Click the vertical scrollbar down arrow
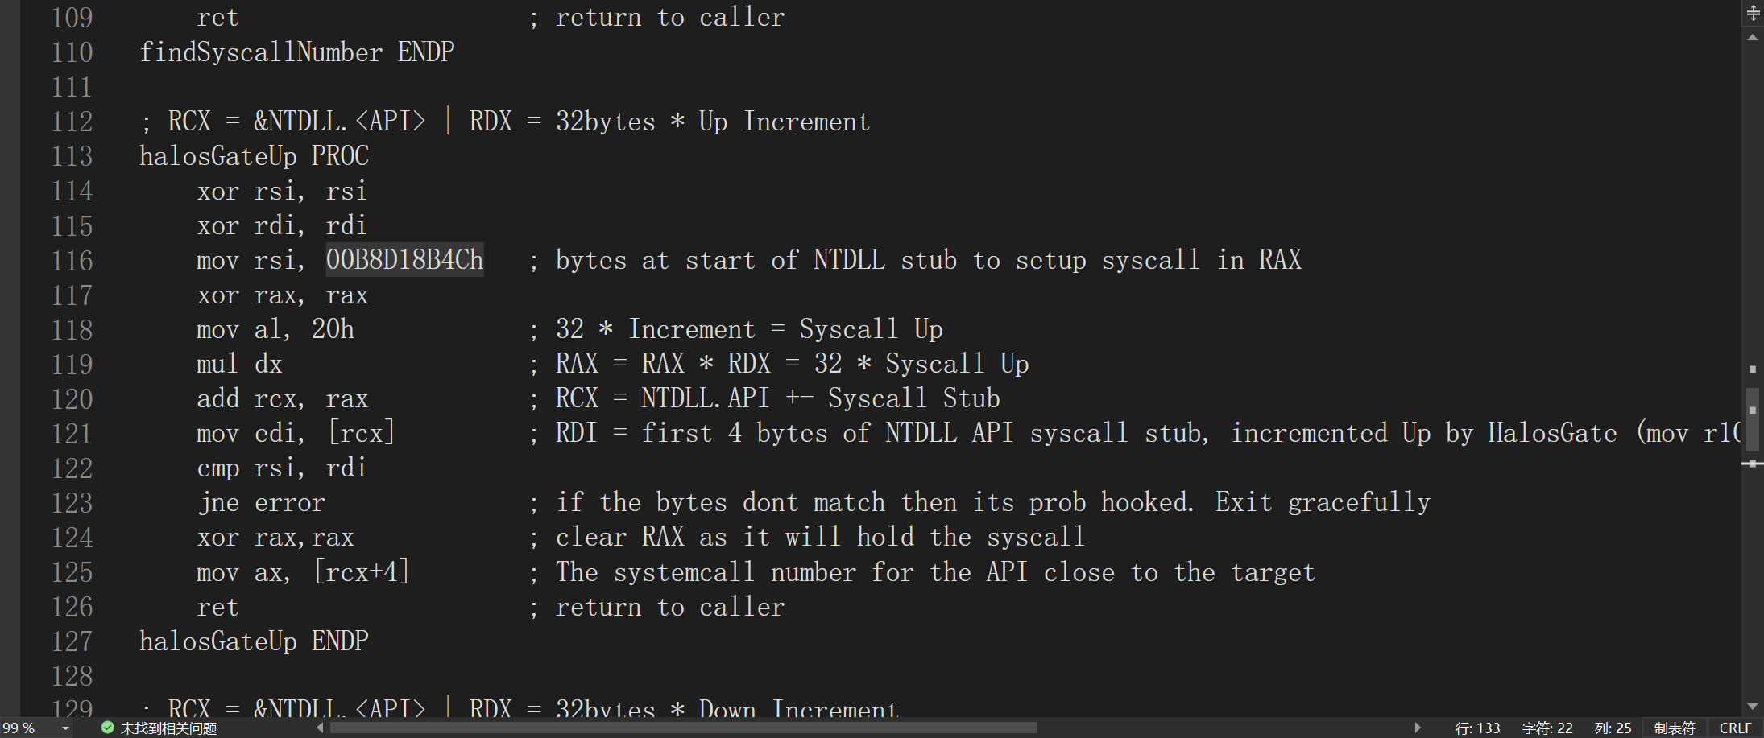Screen dimensions: 1764x738 click(1753, 707)
